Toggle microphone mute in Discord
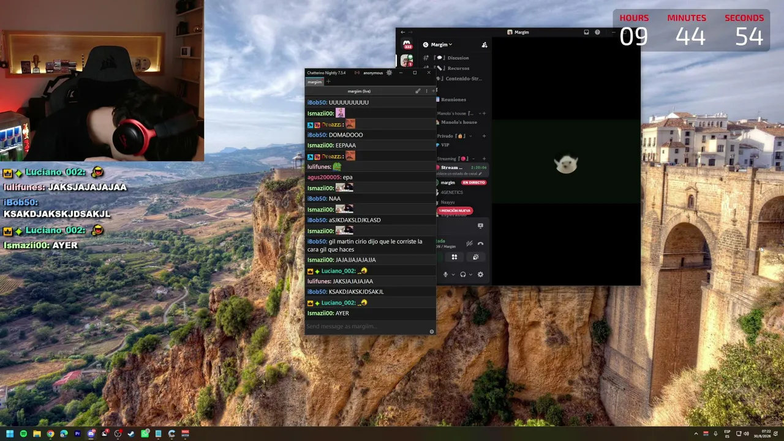The height and width of the screenshot is (441, 784). [x=445, y=274]
